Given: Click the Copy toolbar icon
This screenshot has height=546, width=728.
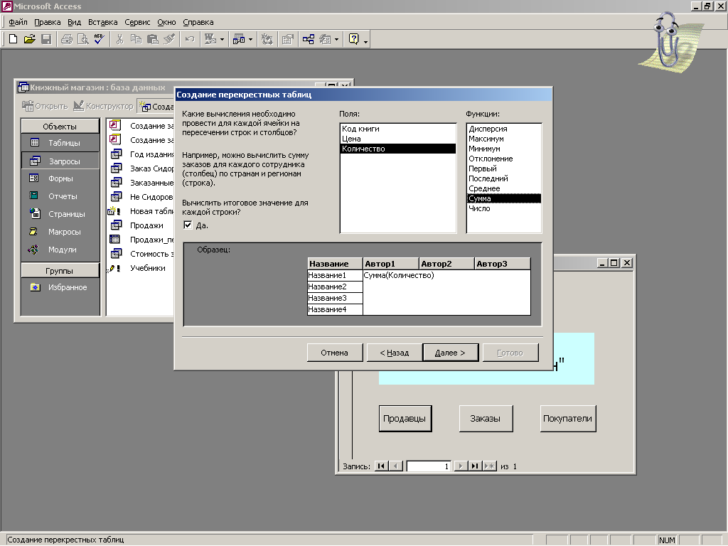Looking at the screenshot, I should pyautogui.click(x=136, y=40).
